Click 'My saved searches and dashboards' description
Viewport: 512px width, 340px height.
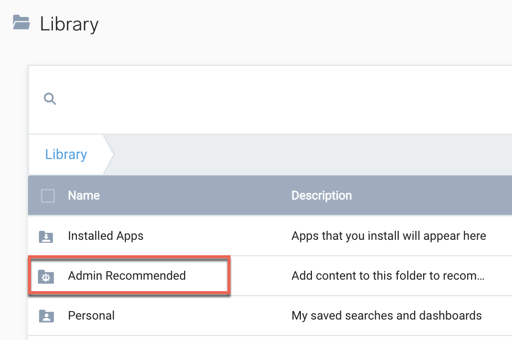pyautogui.click(x=386, y=316)
